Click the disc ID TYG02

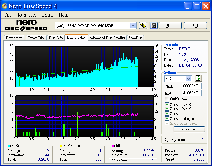click(185, 54)
